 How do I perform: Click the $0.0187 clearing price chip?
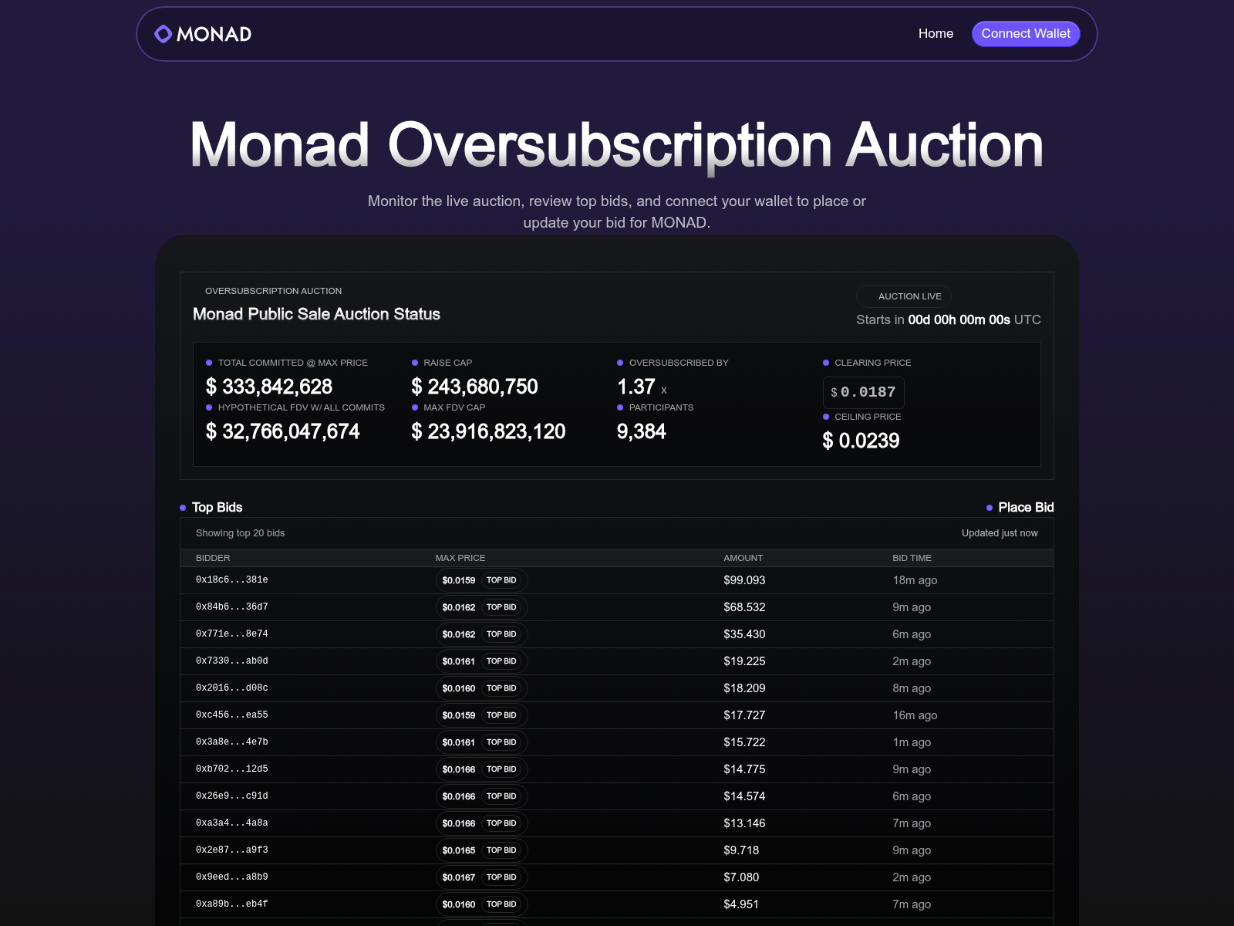point(863,392)
